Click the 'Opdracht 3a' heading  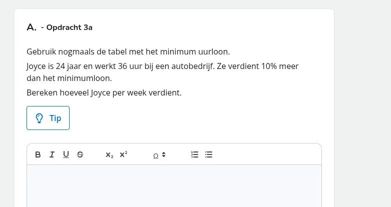click(69, 27)
